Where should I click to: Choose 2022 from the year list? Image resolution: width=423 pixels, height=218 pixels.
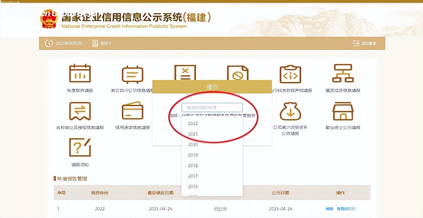(212, 124)
